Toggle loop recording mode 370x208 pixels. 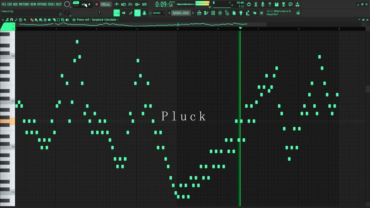pyautogui.click(x=144, y=4)
